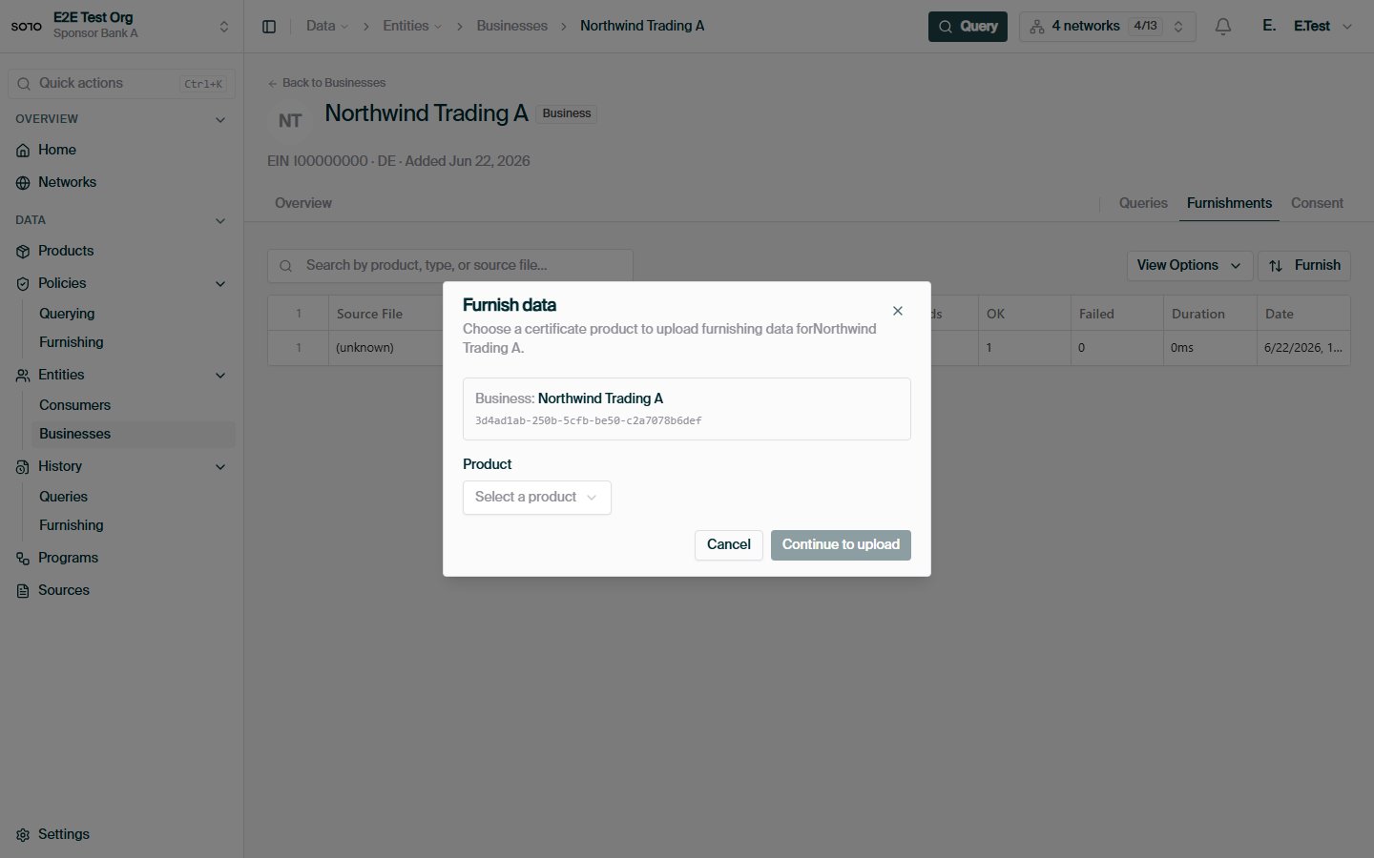
Task: Click the Northwind Trading A breadcrumb
Action: (x=642, y=27)
